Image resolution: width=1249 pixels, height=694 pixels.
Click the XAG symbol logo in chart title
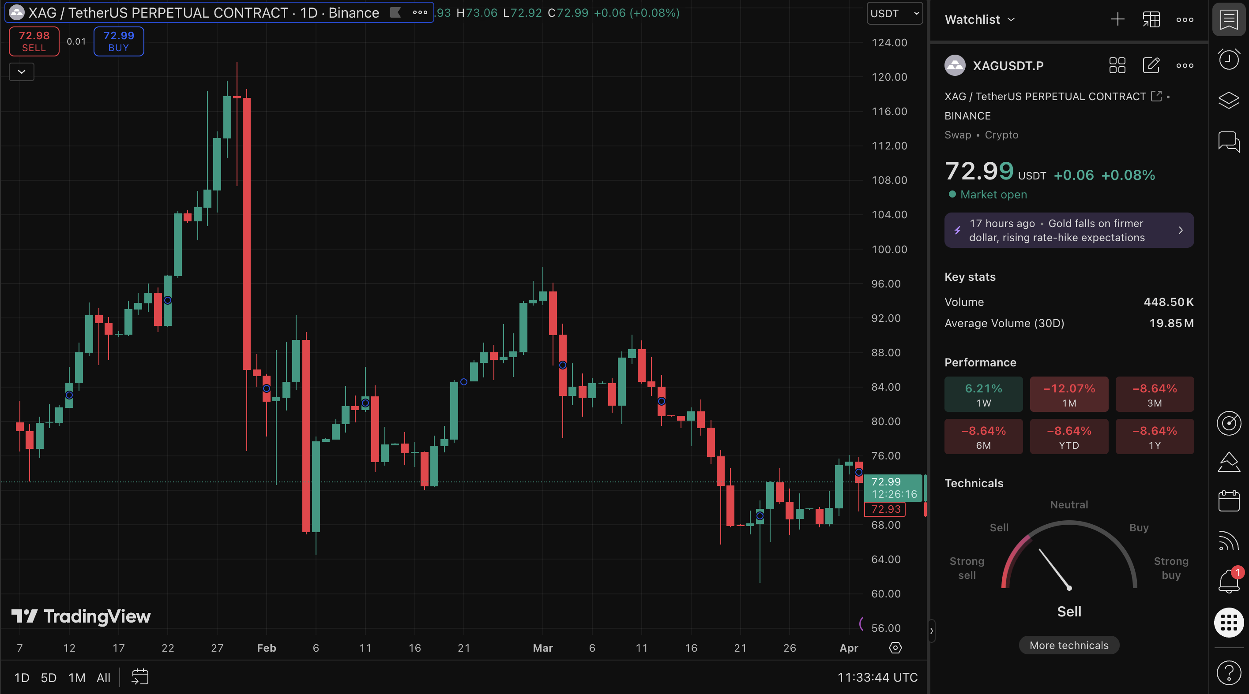point(17,12)
